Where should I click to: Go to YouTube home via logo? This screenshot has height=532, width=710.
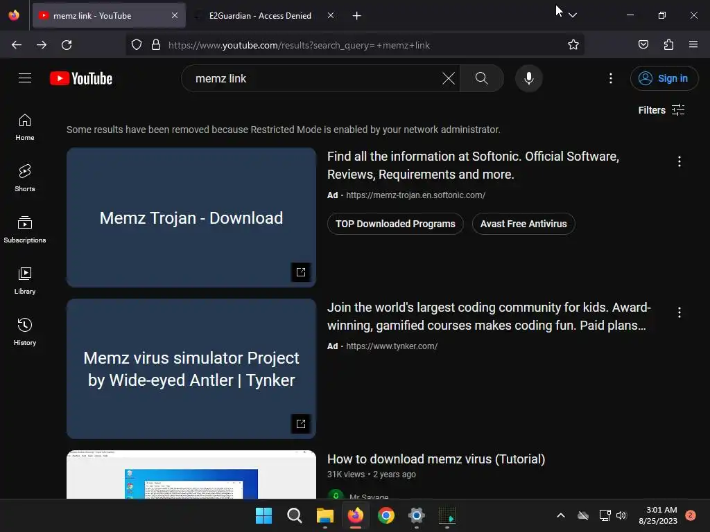(x=81, y=78)
